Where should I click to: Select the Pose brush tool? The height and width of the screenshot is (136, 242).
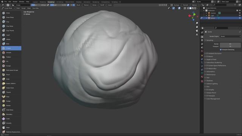pyautogui.click(x=11, y=97)
